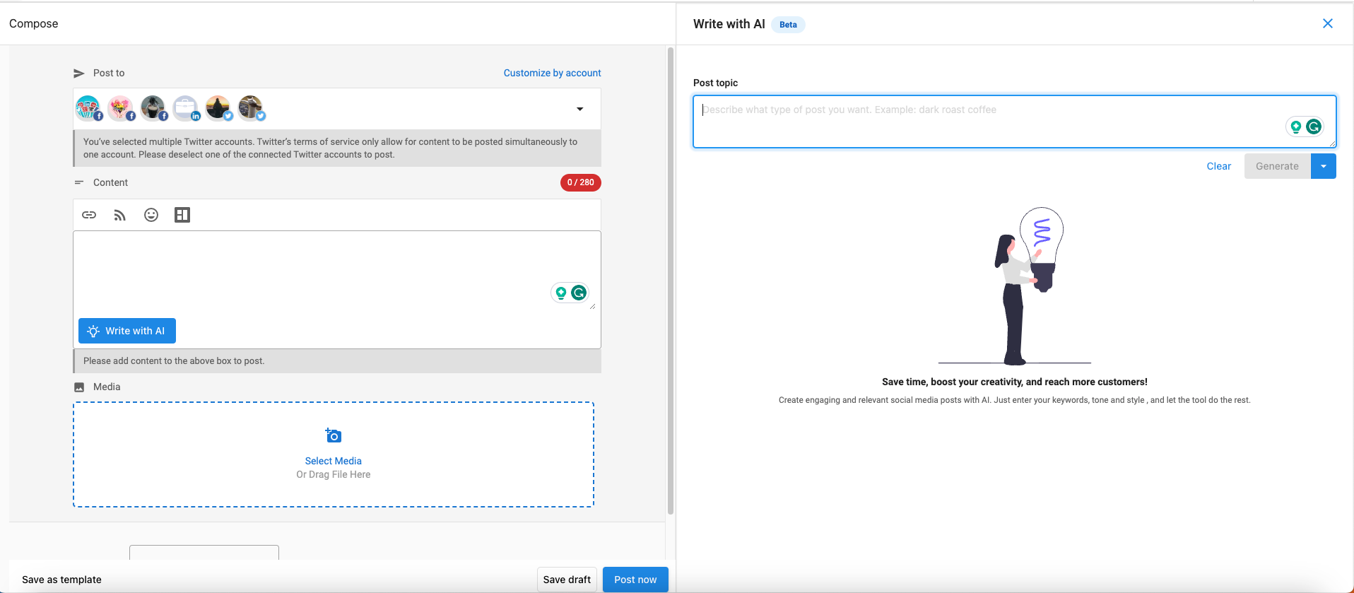Image resolution: width=1354 pixels, height=593 pixels.
Task: Open the RSS feed icon in content toolbar
Action: click(120, 215)
